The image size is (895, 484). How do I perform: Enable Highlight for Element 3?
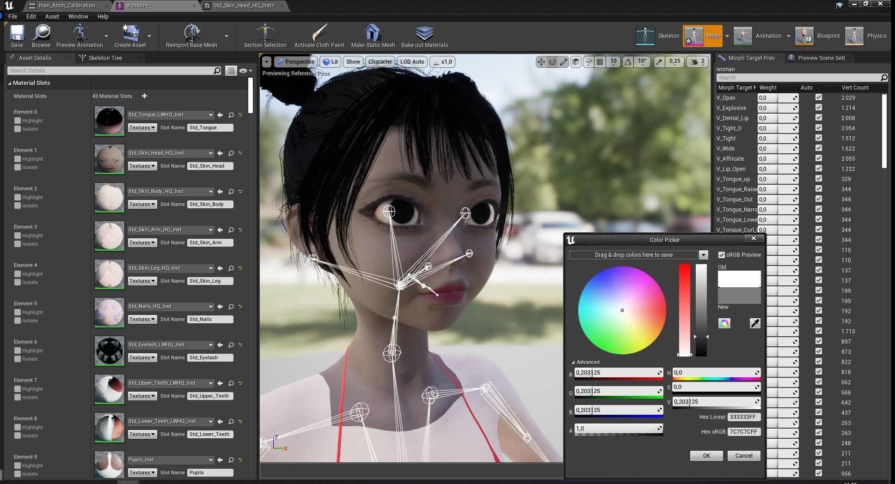(x=18, y=236)
